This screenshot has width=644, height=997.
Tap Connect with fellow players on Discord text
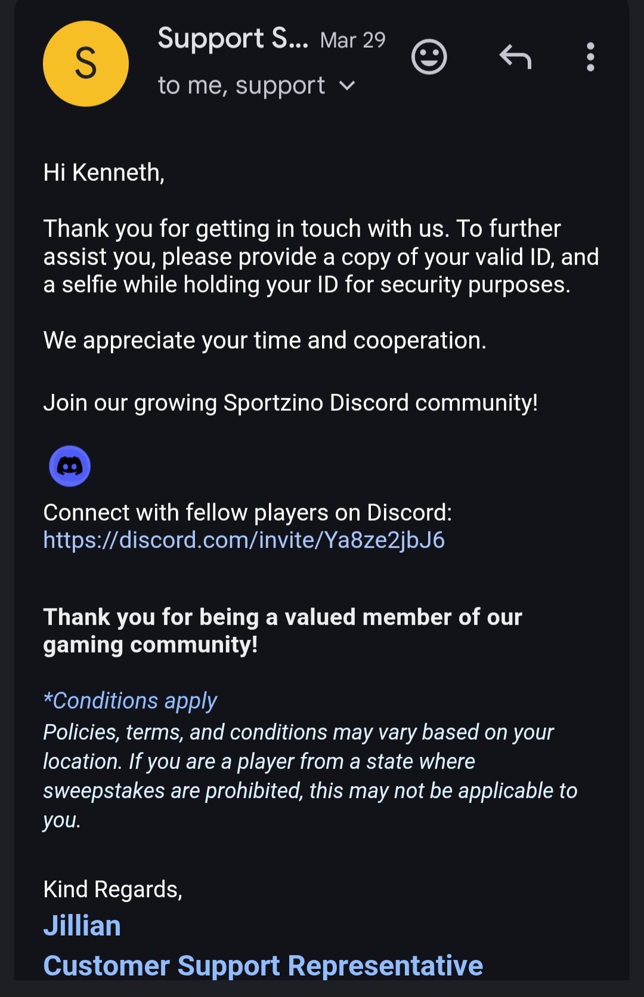247,513
